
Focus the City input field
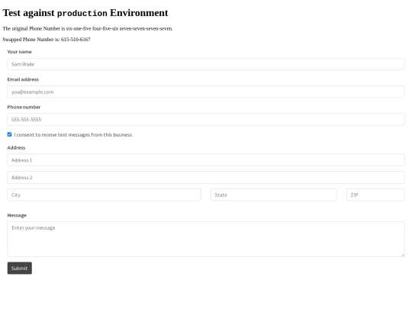[104, 195]
